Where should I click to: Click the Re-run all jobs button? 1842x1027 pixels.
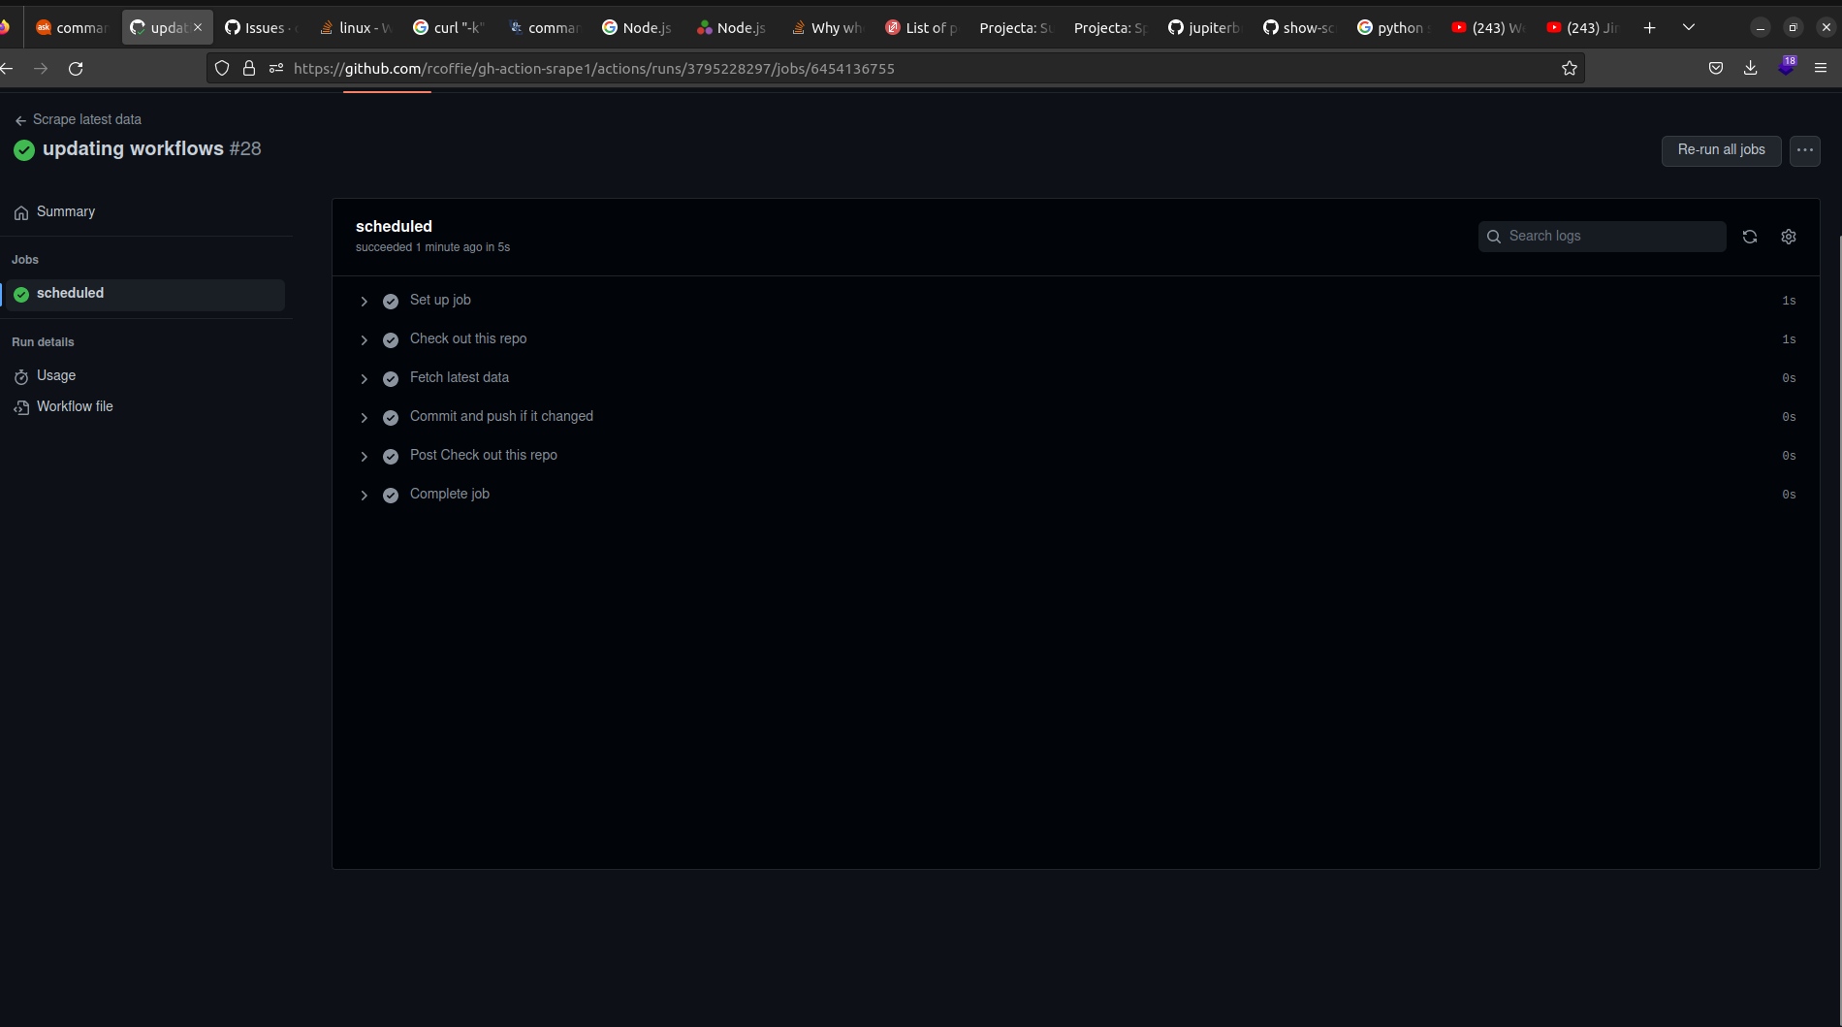coord(1721,150)
